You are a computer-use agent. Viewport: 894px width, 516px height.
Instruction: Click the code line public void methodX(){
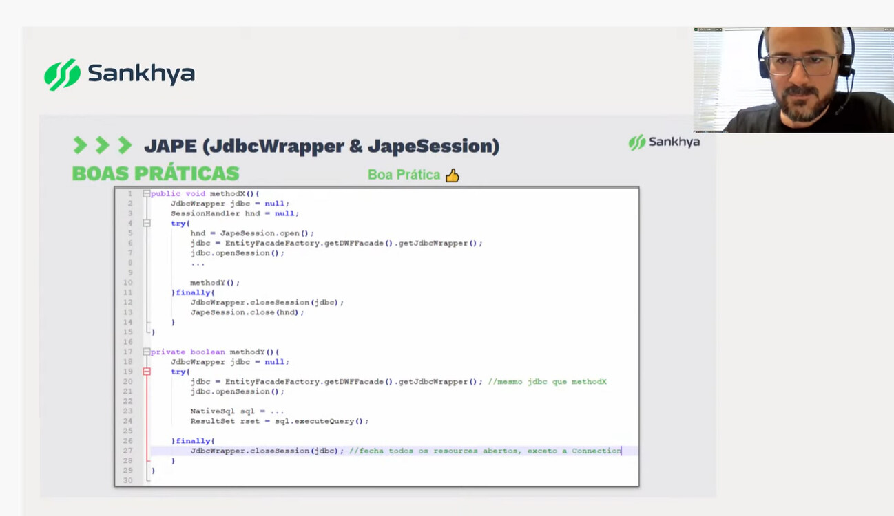(205, 194)
